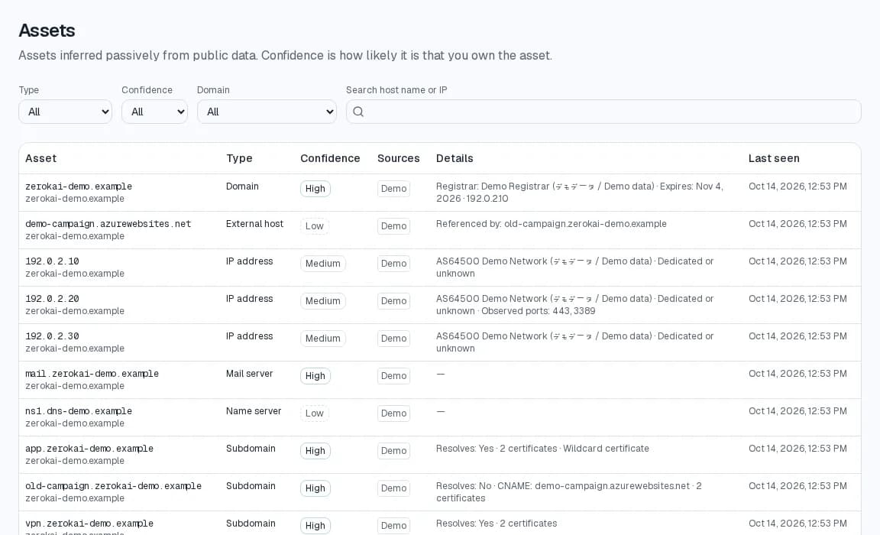The image size is (880, 535).
Task: Click Low badge for ns1.dns-demo.example
Action: coord(315,413)
